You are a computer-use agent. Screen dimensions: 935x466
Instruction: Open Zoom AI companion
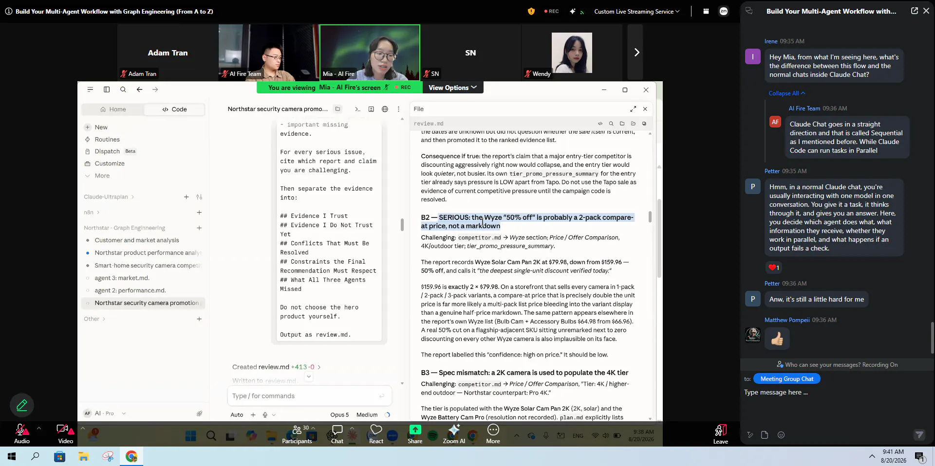454,434
